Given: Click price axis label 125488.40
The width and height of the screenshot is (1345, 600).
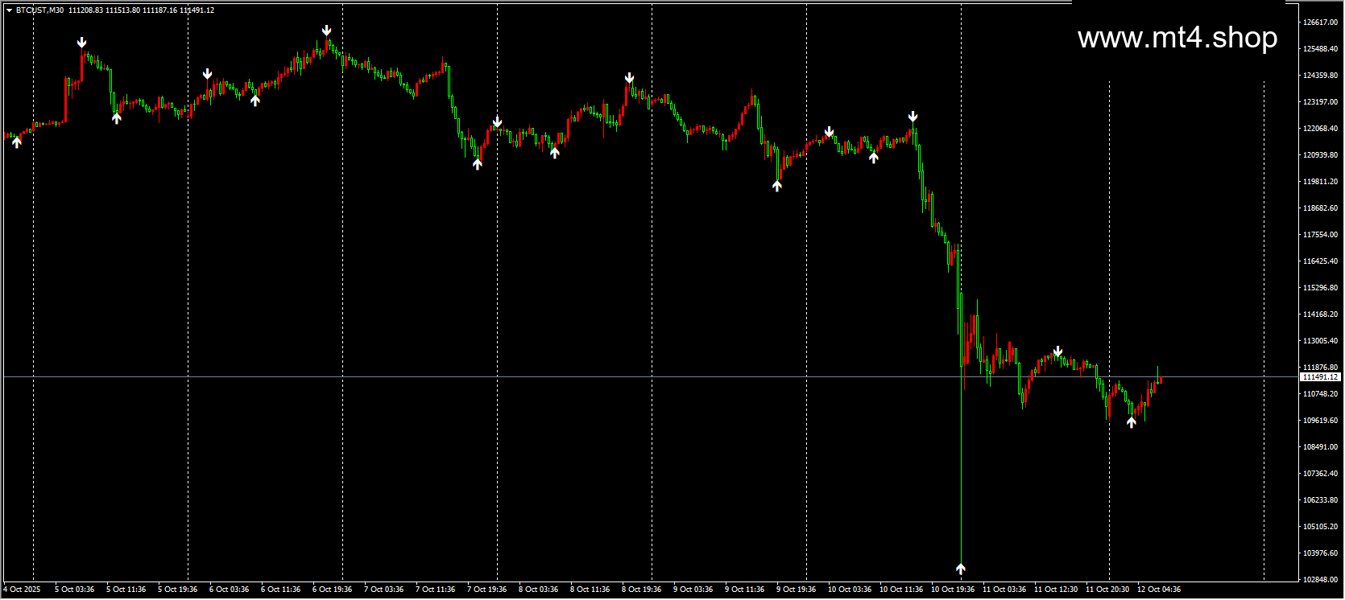Looking at the screenshot, I should click(x=1321, y=49).
